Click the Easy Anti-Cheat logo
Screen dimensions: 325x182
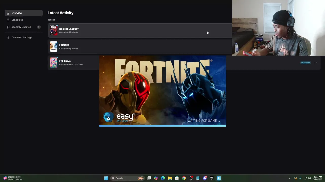click(119, 118)
